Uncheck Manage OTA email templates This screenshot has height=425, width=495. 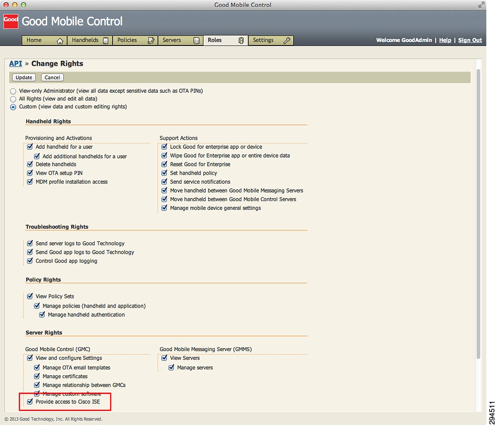pos(37,367)
